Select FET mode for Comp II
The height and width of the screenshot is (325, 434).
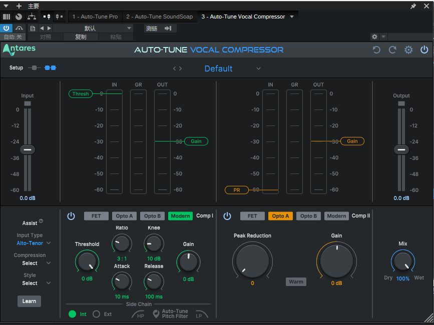click(x=252, y=216)
